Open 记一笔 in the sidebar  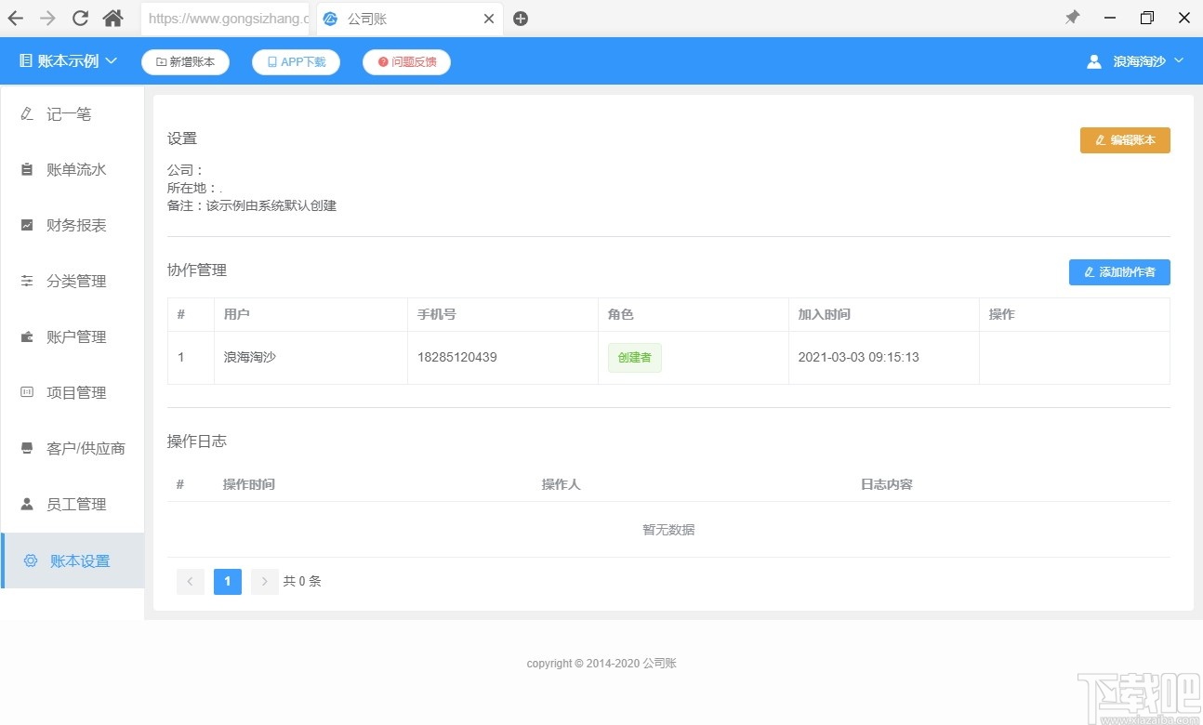[x=73, y=114]
